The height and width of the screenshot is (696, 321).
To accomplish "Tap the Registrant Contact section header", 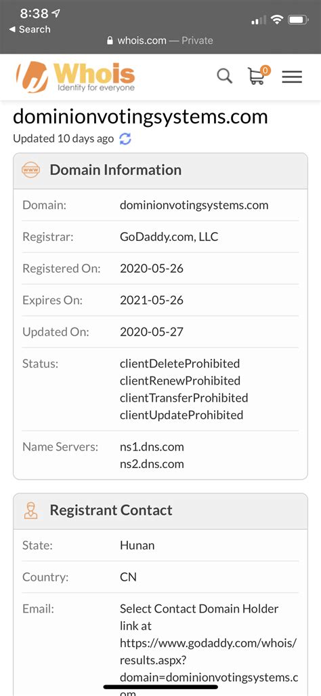I will pos(160,511).
